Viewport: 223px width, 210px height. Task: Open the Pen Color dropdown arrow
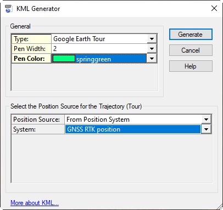coord(152,59)
